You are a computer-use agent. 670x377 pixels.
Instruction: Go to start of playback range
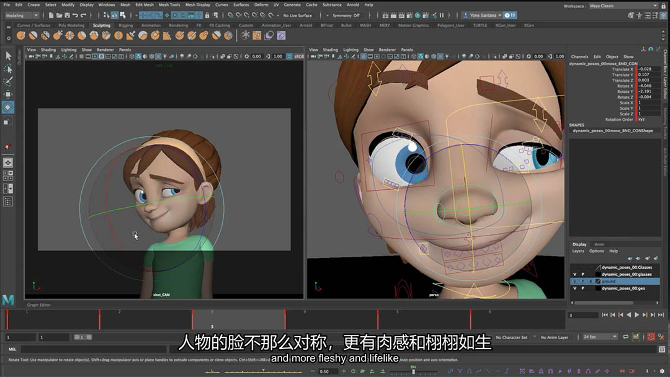click(x=605, y=314)
